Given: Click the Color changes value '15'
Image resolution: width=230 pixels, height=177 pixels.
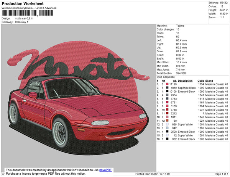Looking at the screenshot, I should (177, 29).
